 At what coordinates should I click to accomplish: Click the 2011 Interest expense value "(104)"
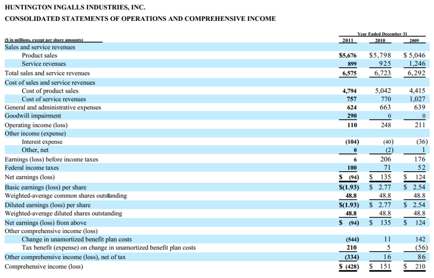pyautogui.click(x=352, y=142)
